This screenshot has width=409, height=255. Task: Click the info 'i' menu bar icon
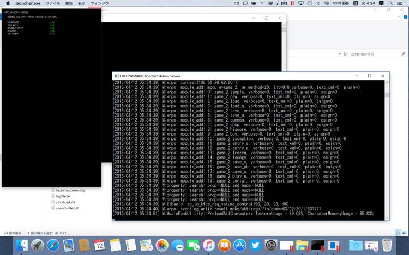pos(278,3)
